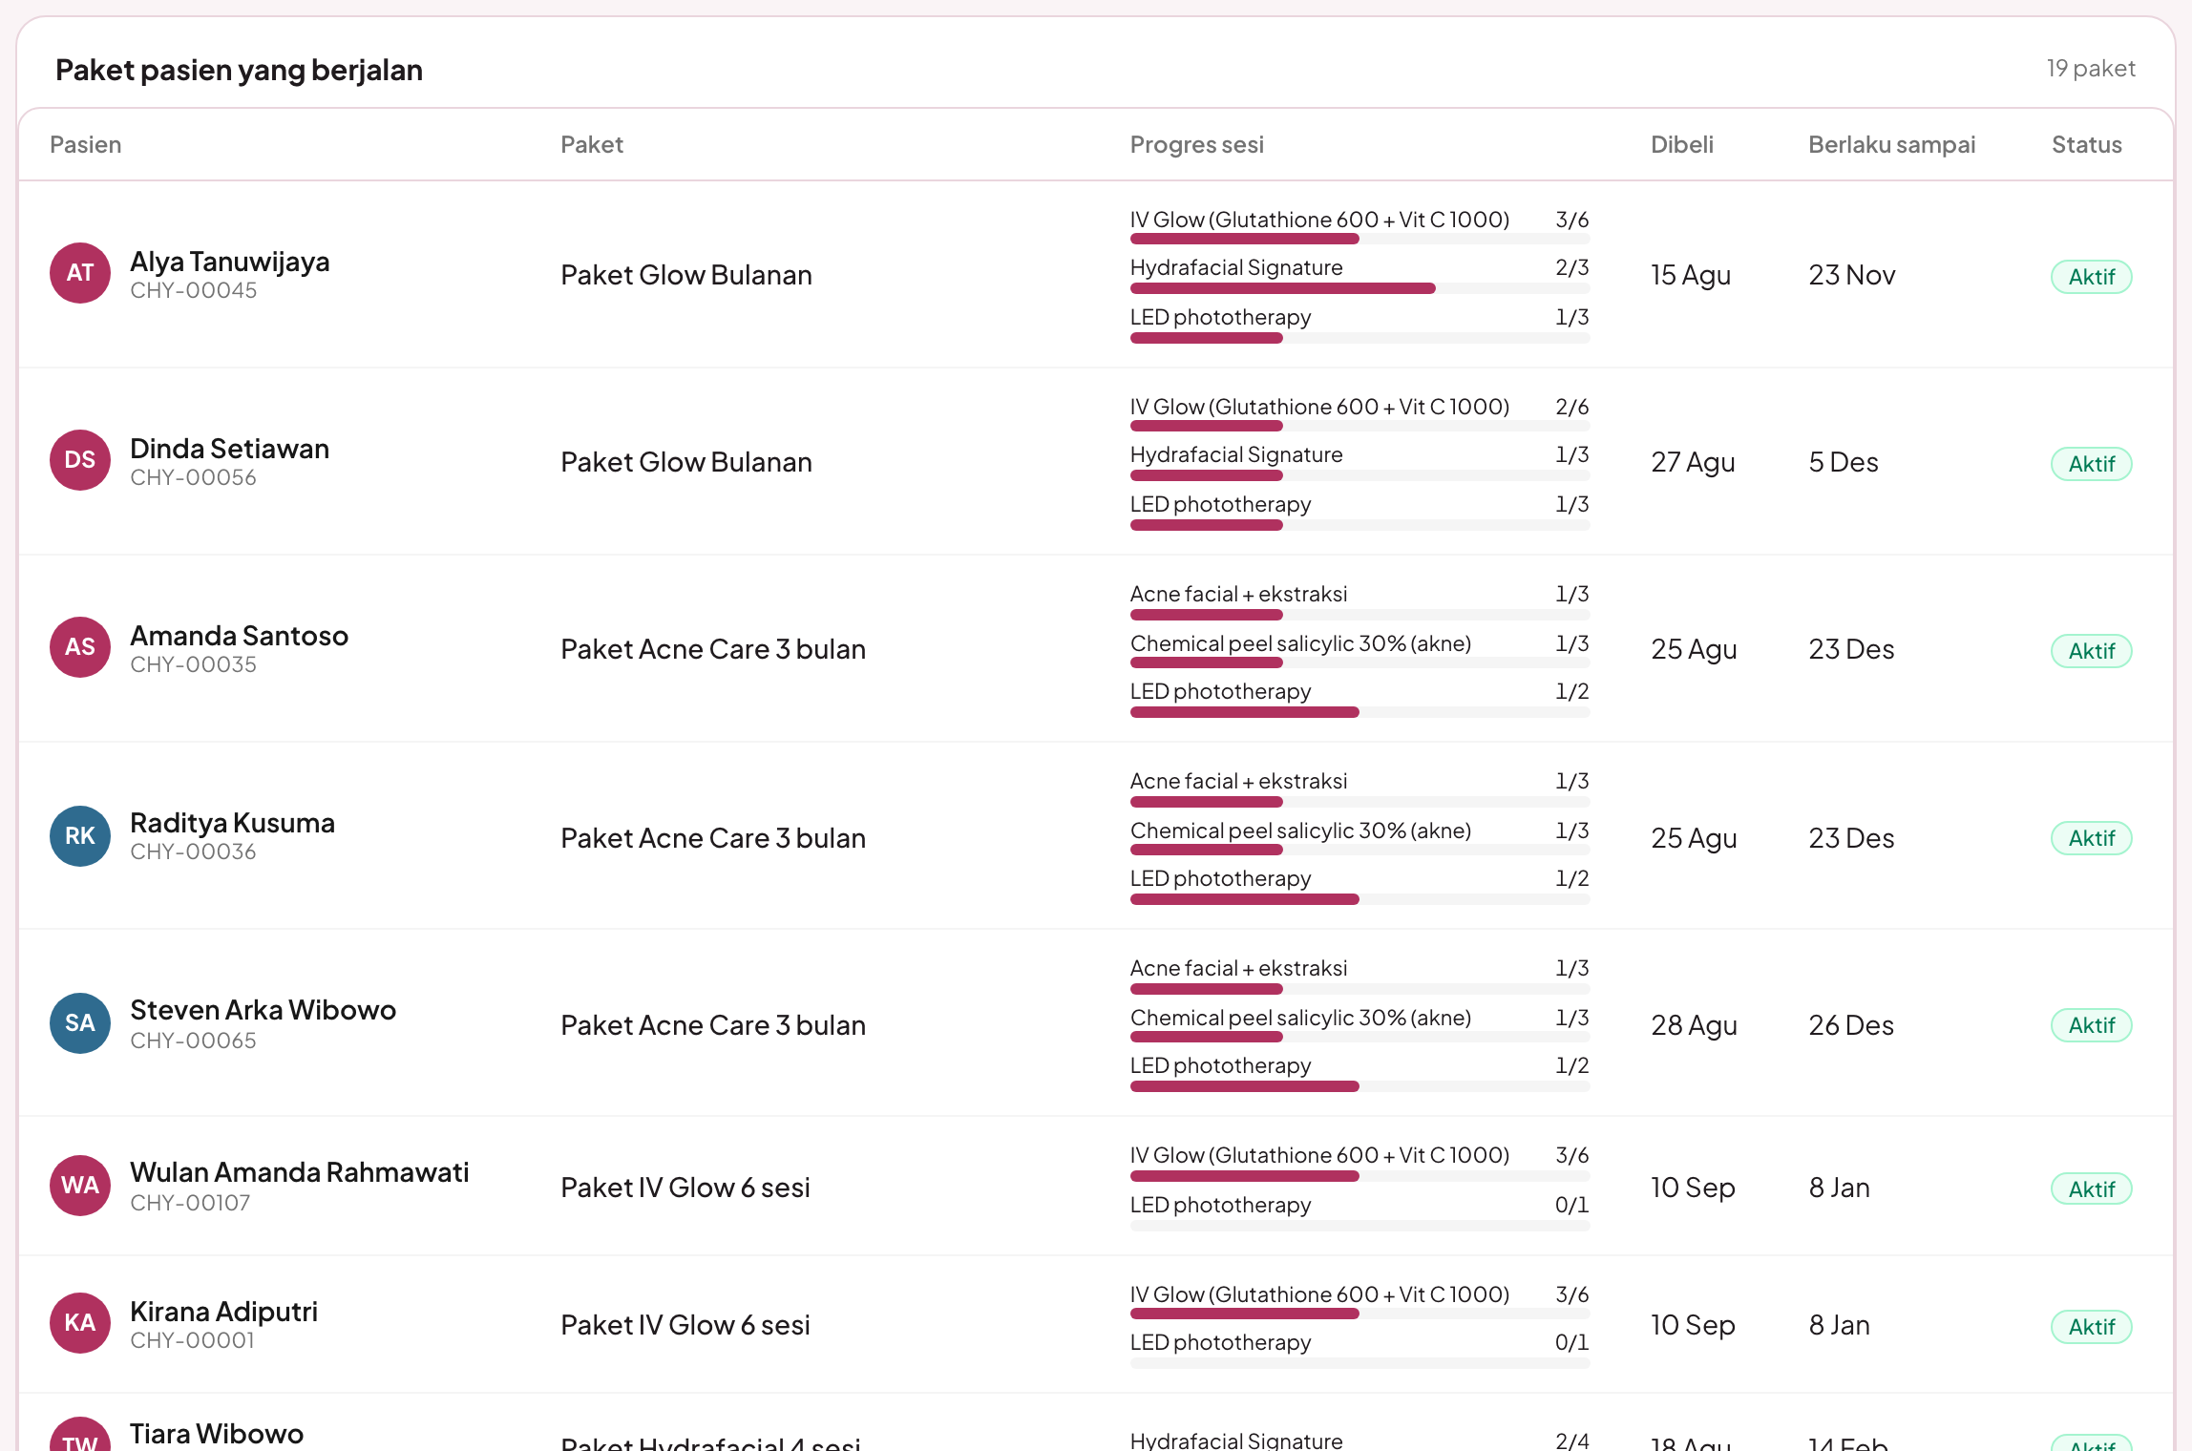The height and width of the screenshot is (1451, 2192).
Task: Click the Berlaku sampai column header
Action: pos(1892,145)
